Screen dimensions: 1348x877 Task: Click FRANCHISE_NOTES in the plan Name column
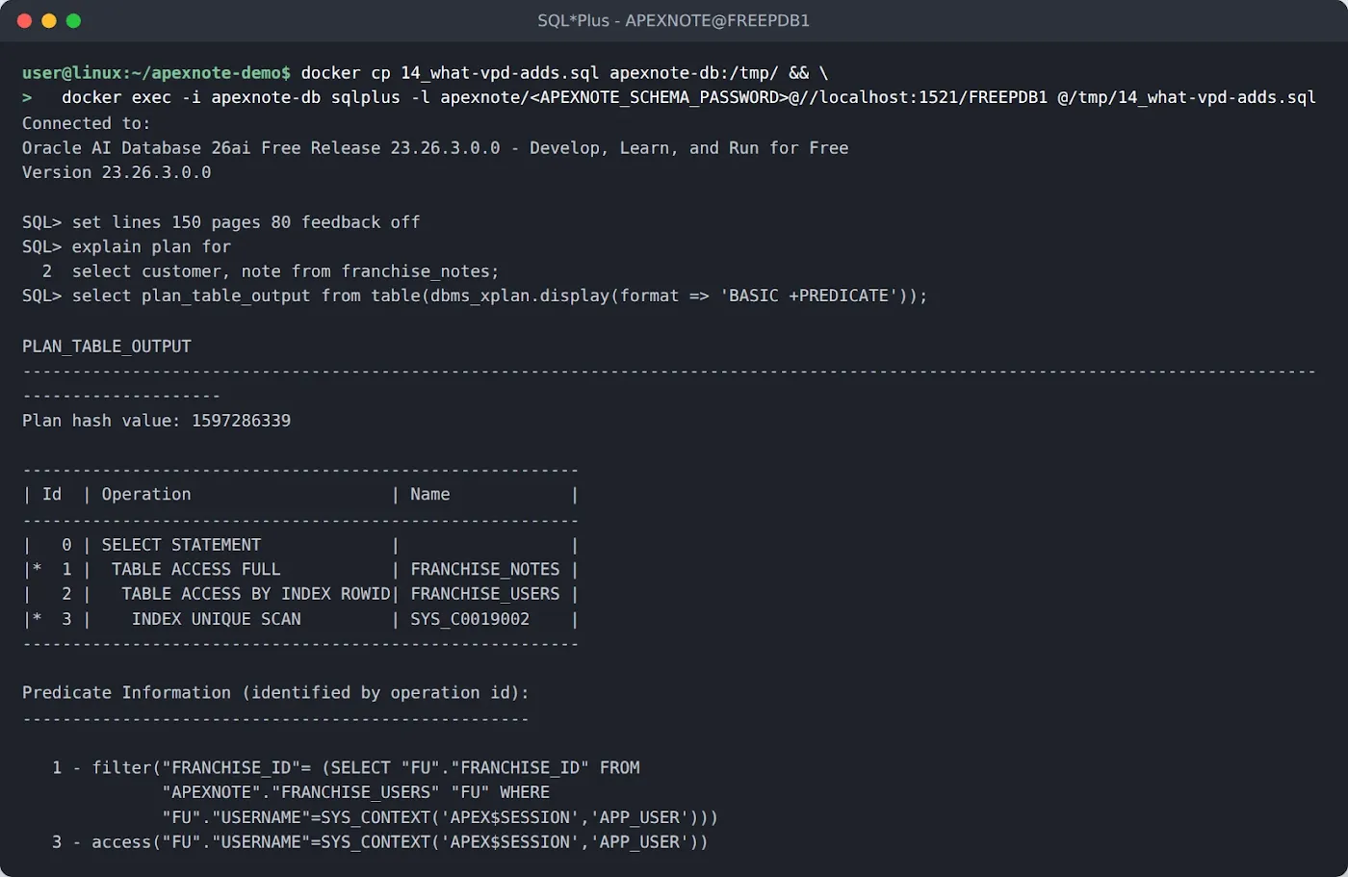pyautogui.click(x=485, y=570)
